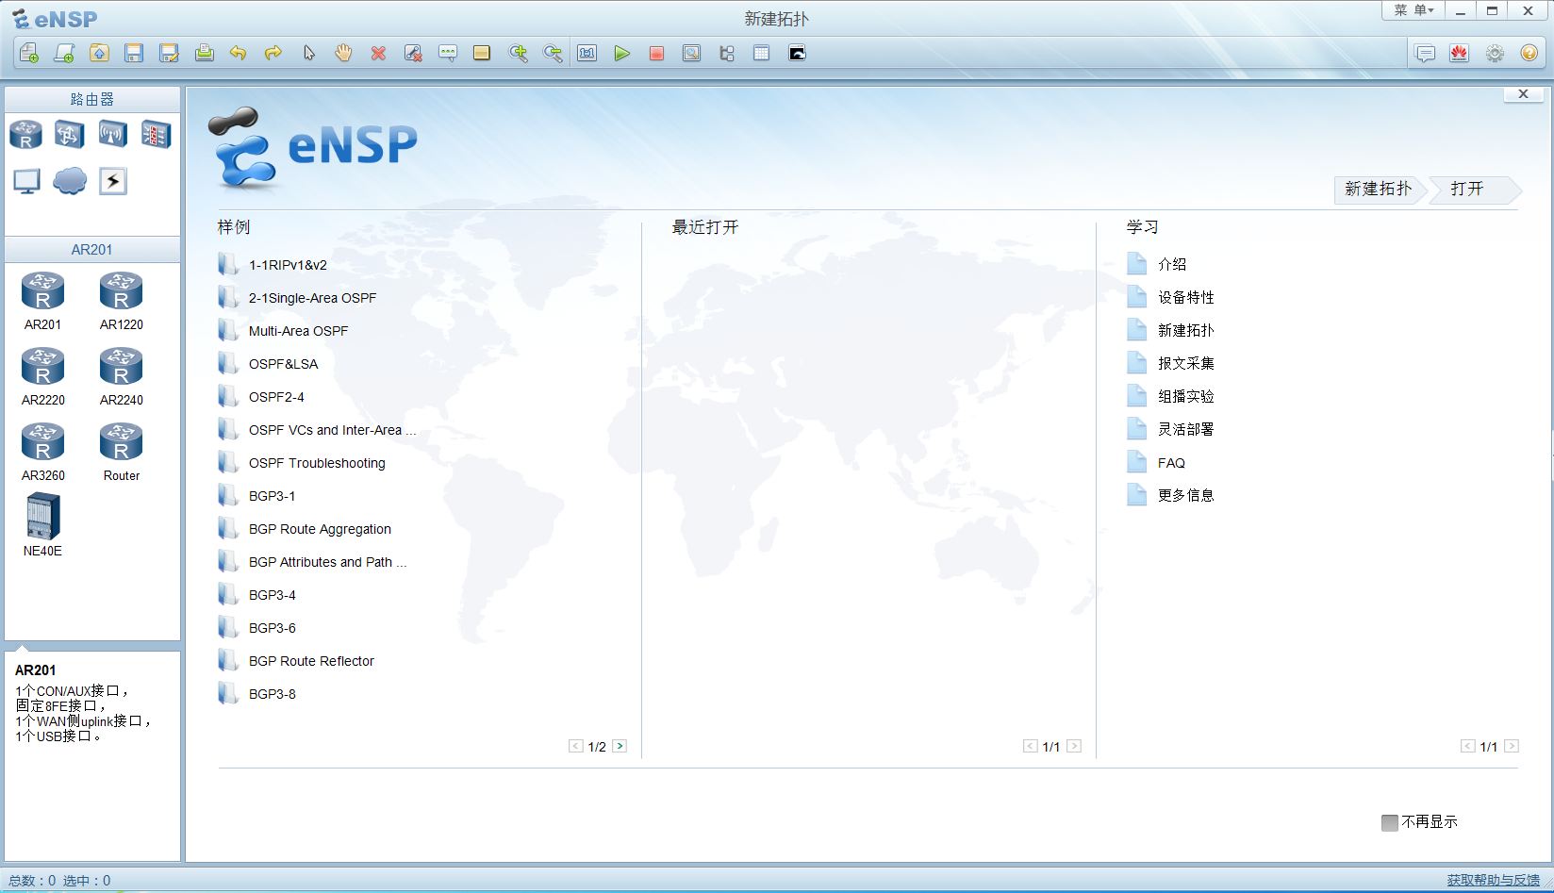Open help with the question mark icon

point(1529,54)
